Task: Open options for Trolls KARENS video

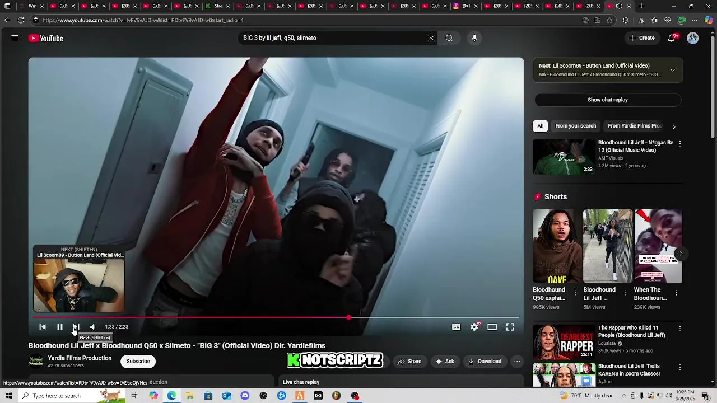Action: (x=680, y=368)
